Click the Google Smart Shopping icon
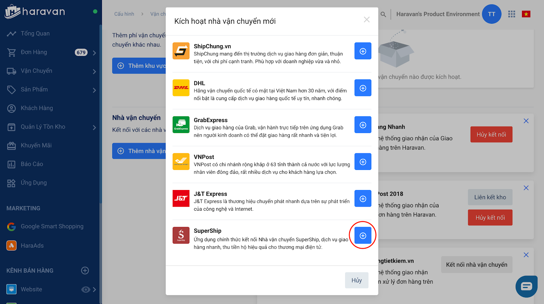Image resolution: width=544 pixels, height=304 pixels. click(x=12, y=227)
